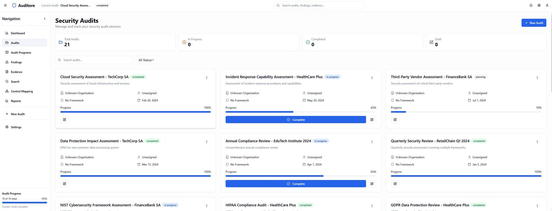The image size is (552, 211).
Task: Open Third-Party Vendor Assessment - FinanceBank SA title
Action: pyautogui.click(x=431, y=77)
